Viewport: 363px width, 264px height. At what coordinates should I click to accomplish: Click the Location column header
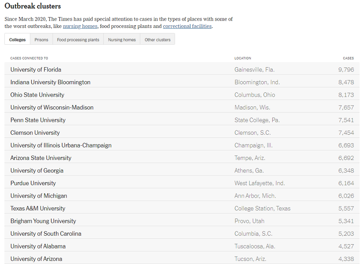click(x=243, y=58)
